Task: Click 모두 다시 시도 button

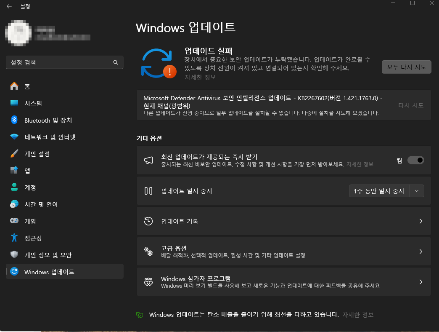Action: click(407, 67)
